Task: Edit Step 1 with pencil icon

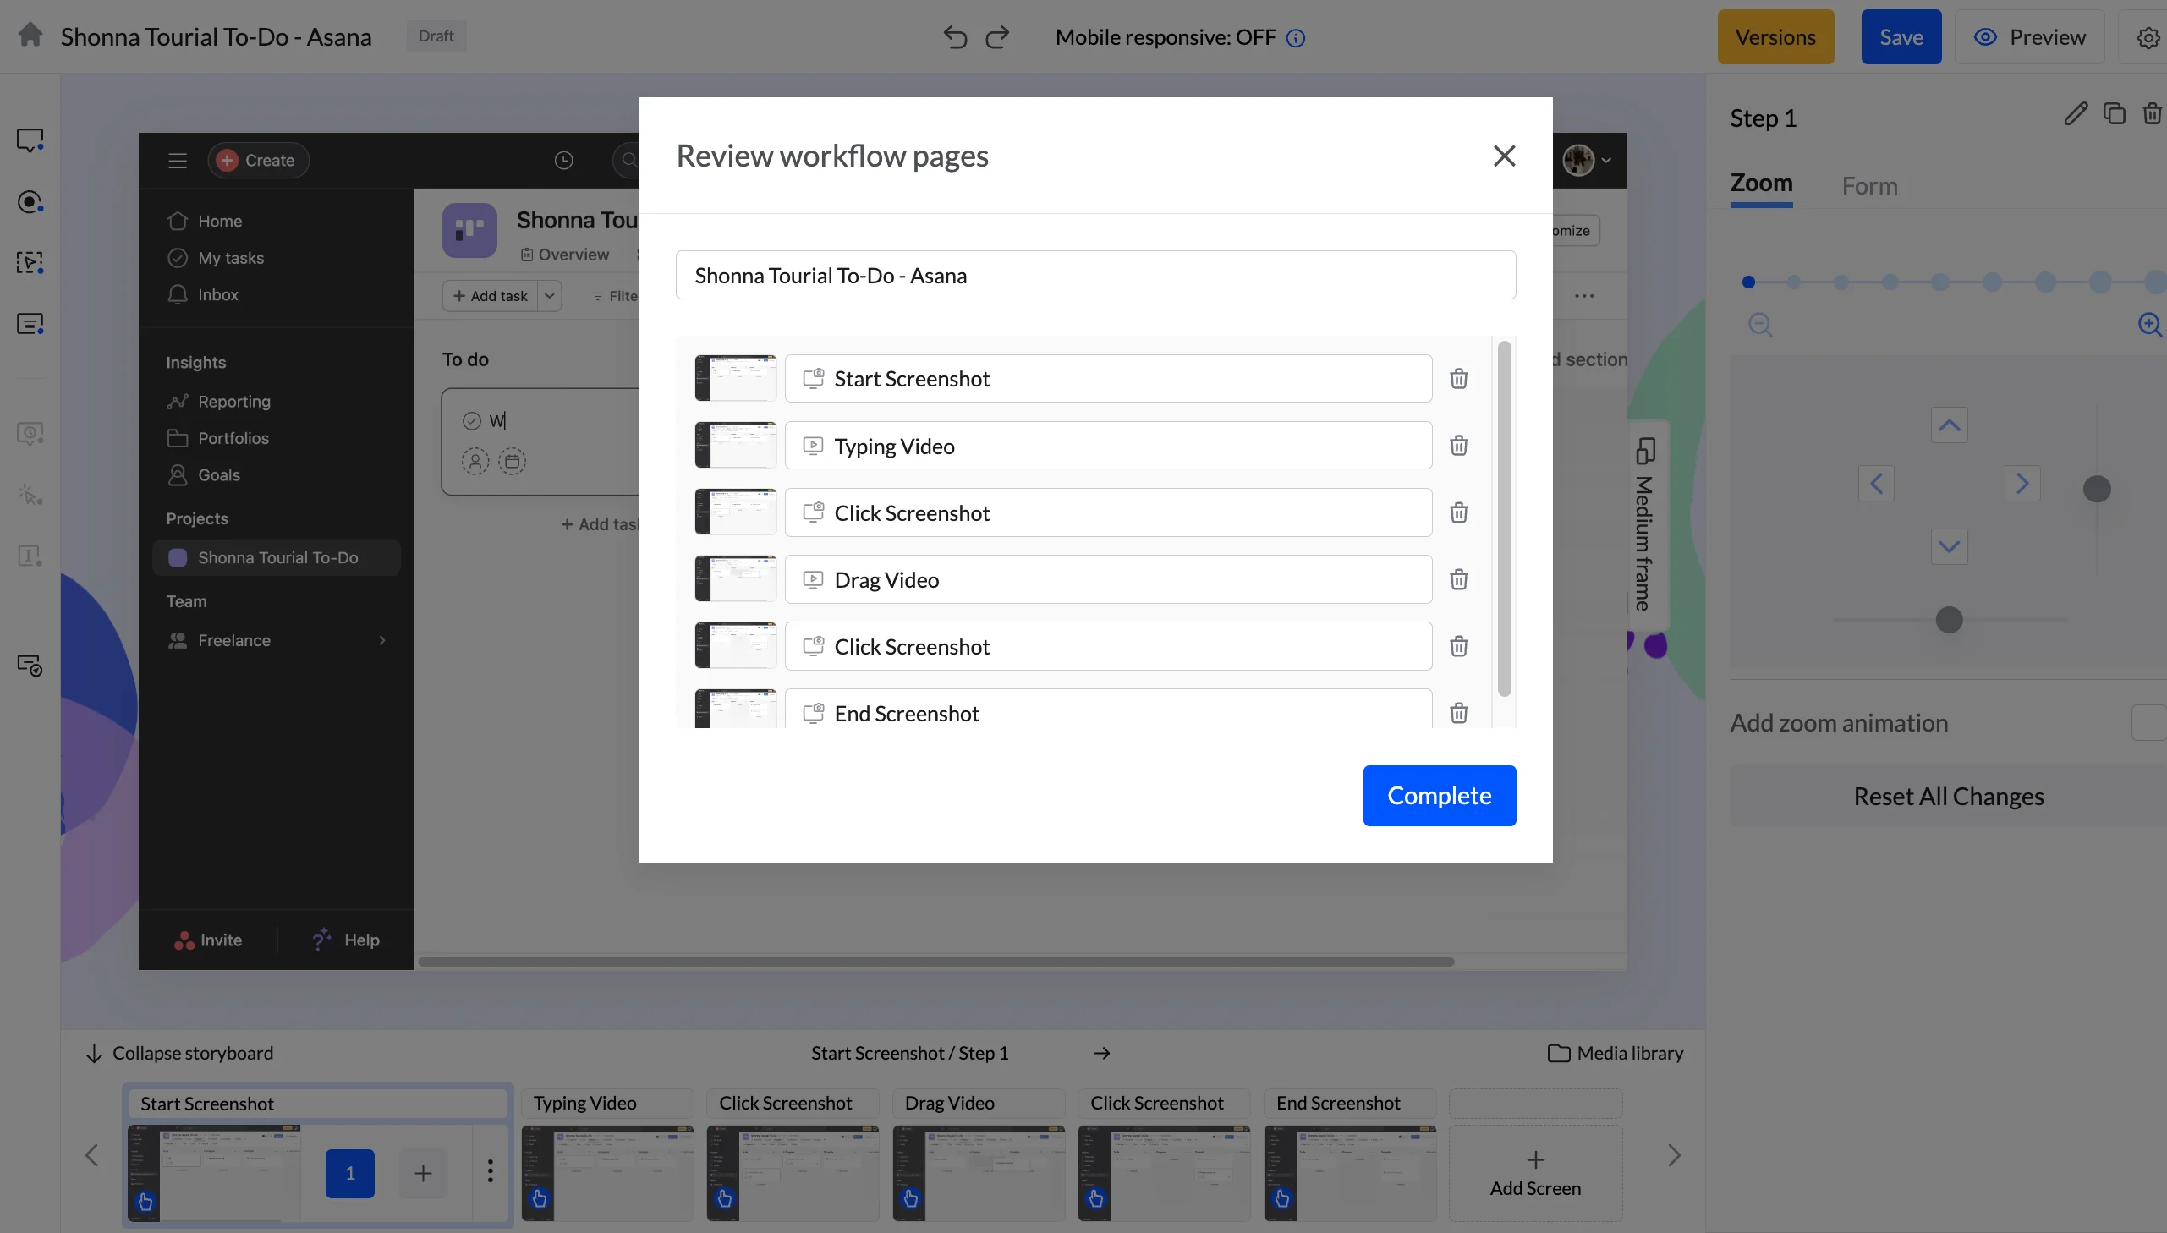Action: click(x=2076, y=114)
